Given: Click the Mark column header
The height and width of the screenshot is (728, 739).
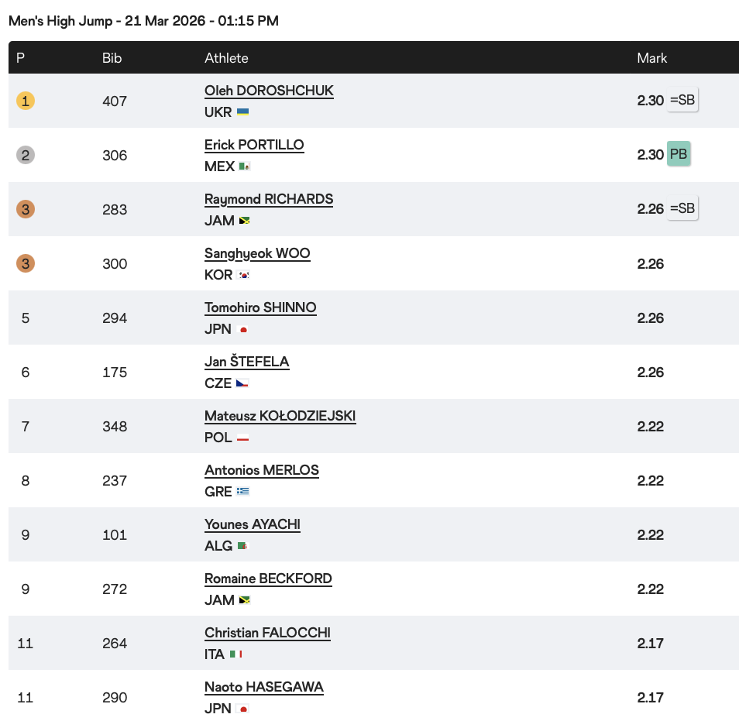Looking at the screenshot, I should pyautogui.click(x=651, y=58).
